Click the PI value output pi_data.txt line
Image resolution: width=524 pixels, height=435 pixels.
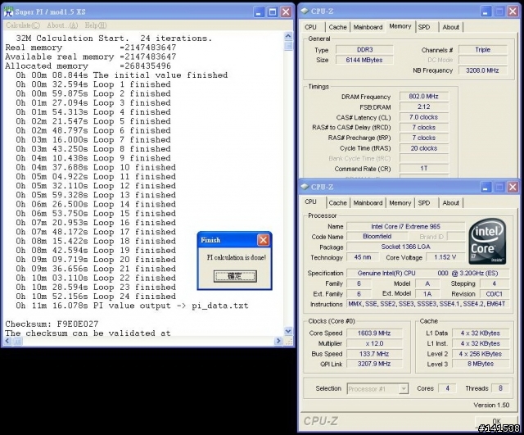point(132,306)
